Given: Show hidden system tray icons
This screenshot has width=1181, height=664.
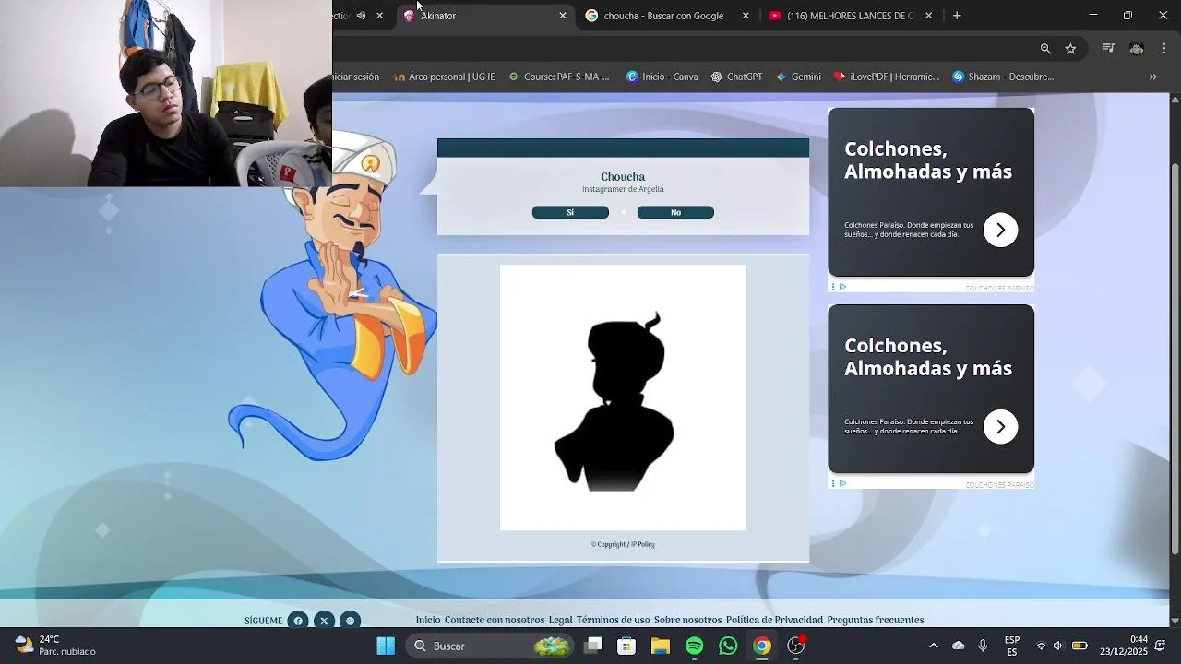Looking at the screenshot, I should pyautogui.click(x=933, y=646).
